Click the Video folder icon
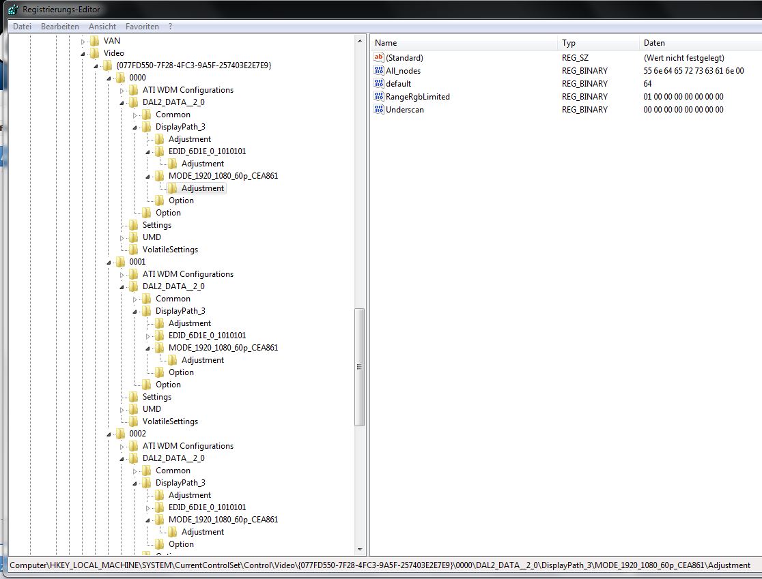Screen dimensions: 762x579 95,53
